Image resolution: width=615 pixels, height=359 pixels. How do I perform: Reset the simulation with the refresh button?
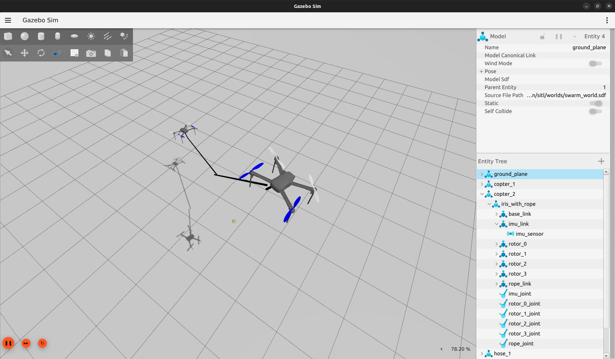[x=42, y=343]
